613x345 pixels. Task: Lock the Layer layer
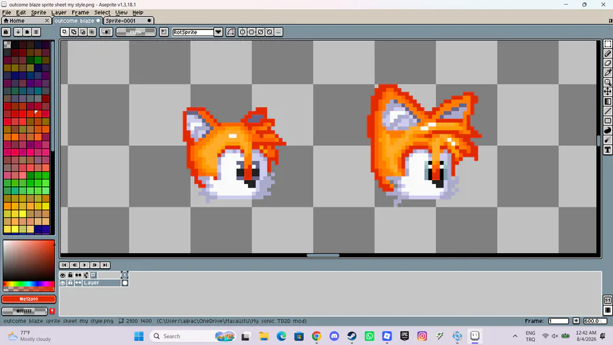coord(70,283)
